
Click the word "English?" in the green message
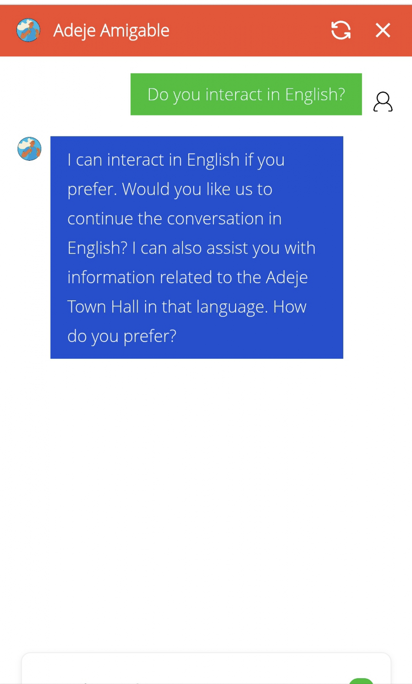[315, 95]
